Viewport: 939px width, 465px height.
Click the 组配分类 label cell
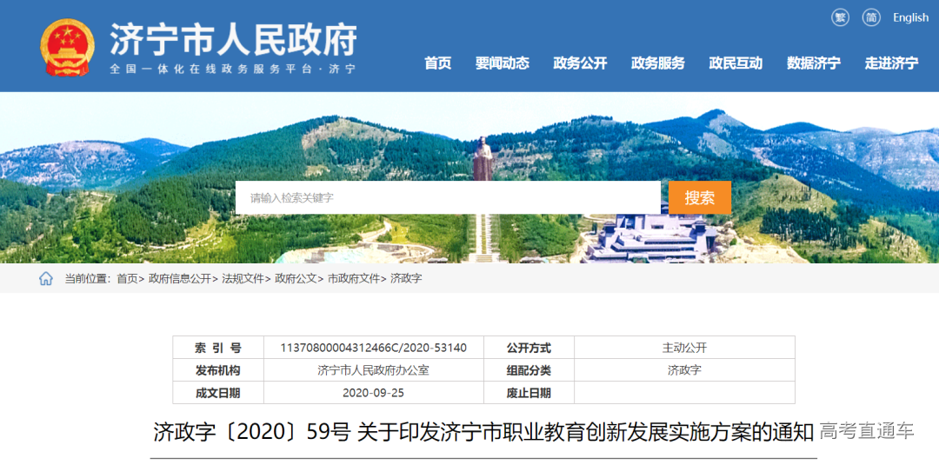coord(529,370)
